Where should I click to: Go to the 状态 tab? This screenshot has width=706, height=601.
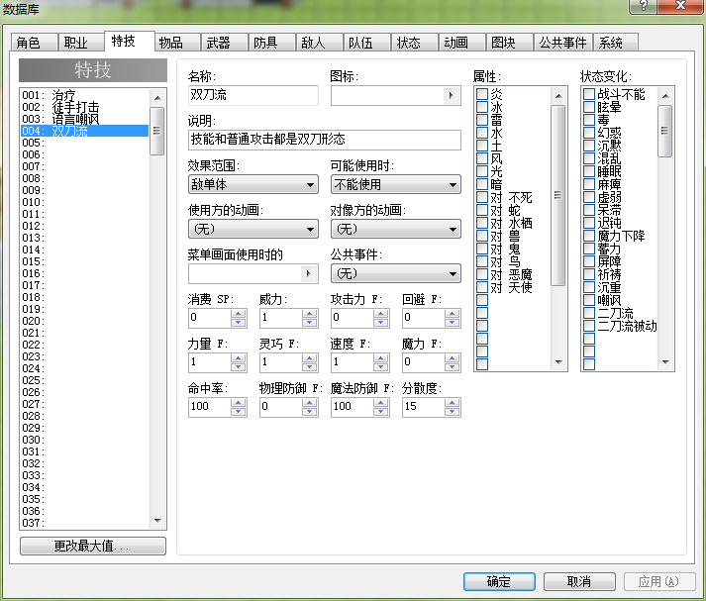(414, 43)
